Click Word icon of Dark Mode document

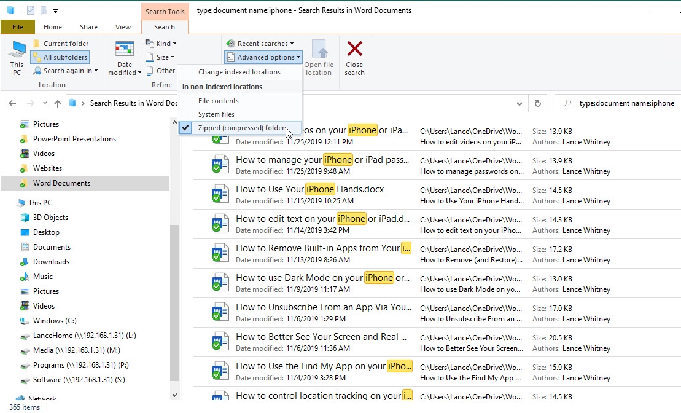[220, 283]
